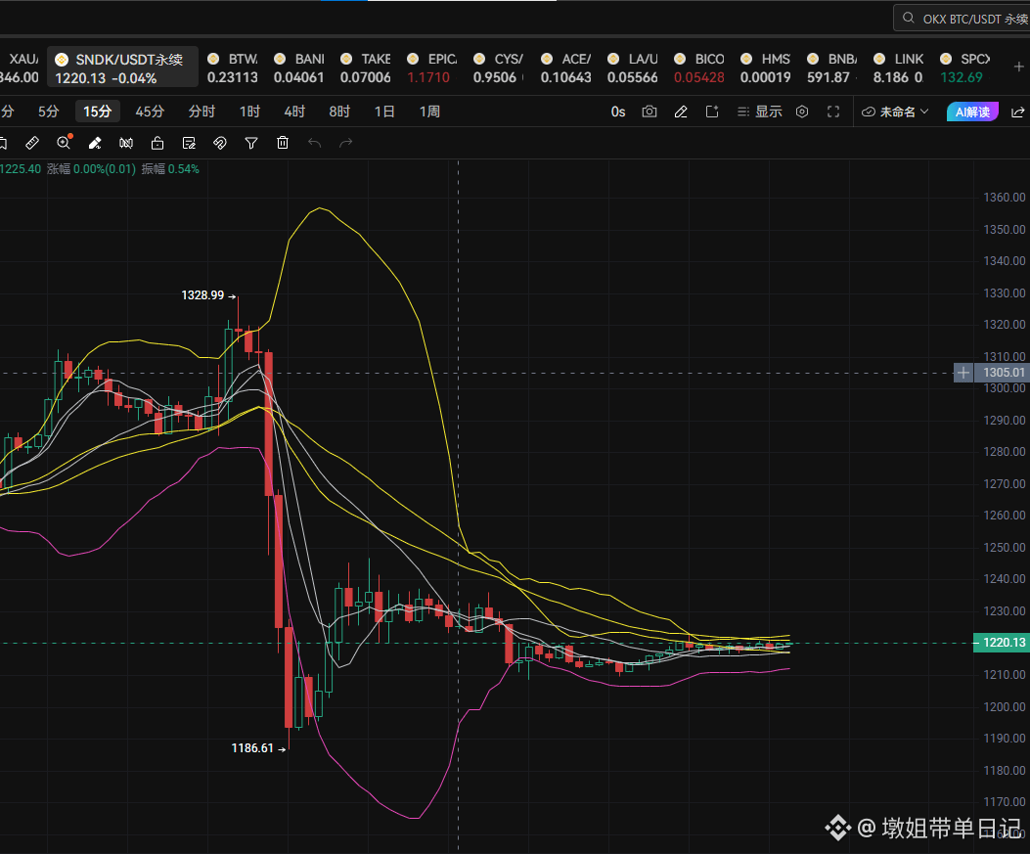This screenshot has width=1030, height=854.
Task: Add a new symbol tab with plus
Action: coord(1018,67)
